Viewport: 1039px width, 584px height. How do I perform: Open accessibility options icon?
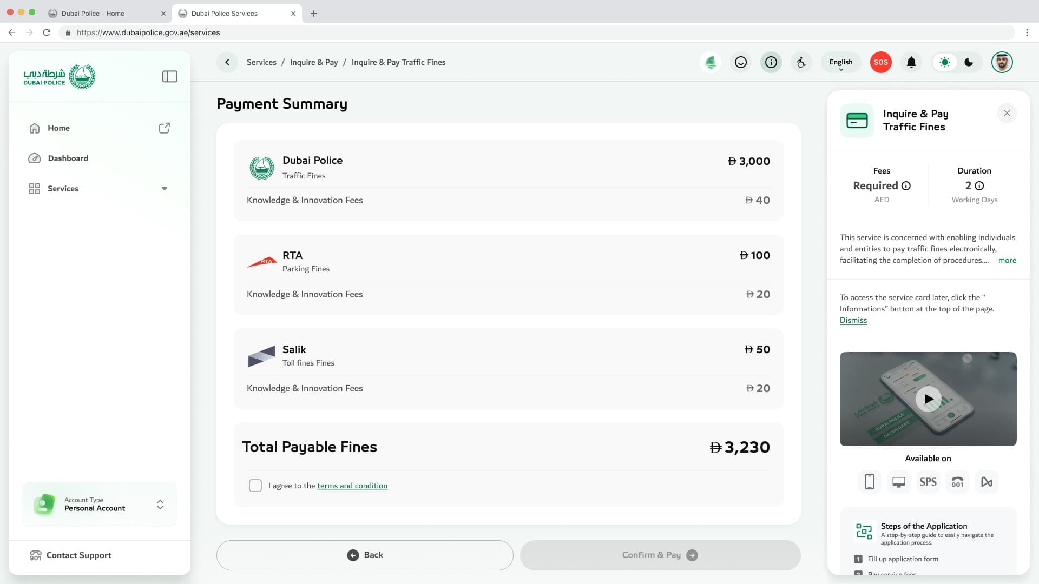pos(801,62)
